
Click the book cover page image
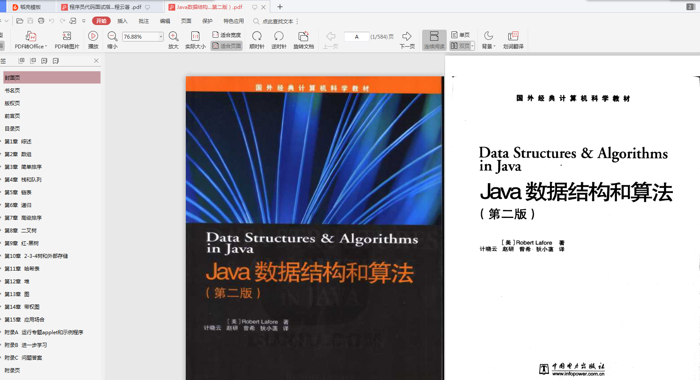(314, 228)
